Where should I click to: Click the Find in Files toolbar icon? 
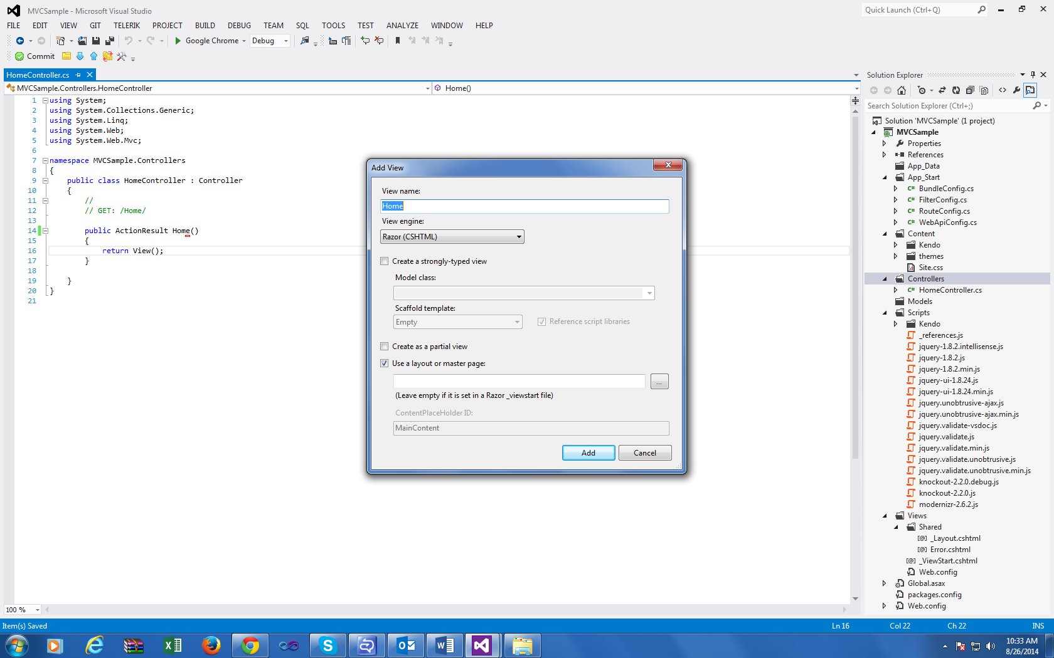(x=305, y=41)
